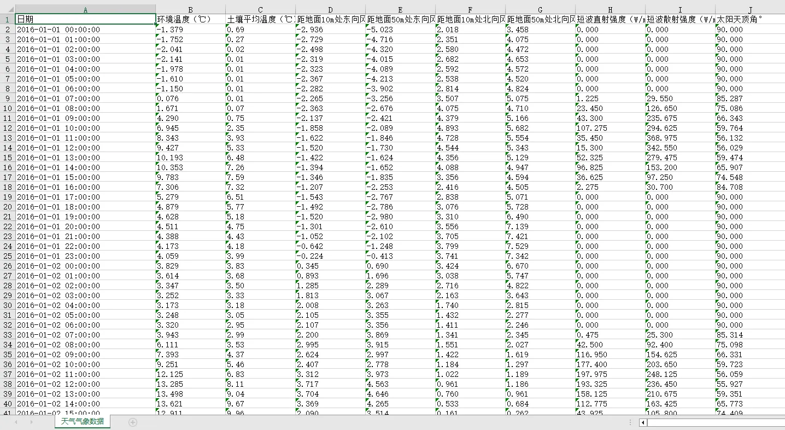Add a new sheet with plus button

click(132, 422)
